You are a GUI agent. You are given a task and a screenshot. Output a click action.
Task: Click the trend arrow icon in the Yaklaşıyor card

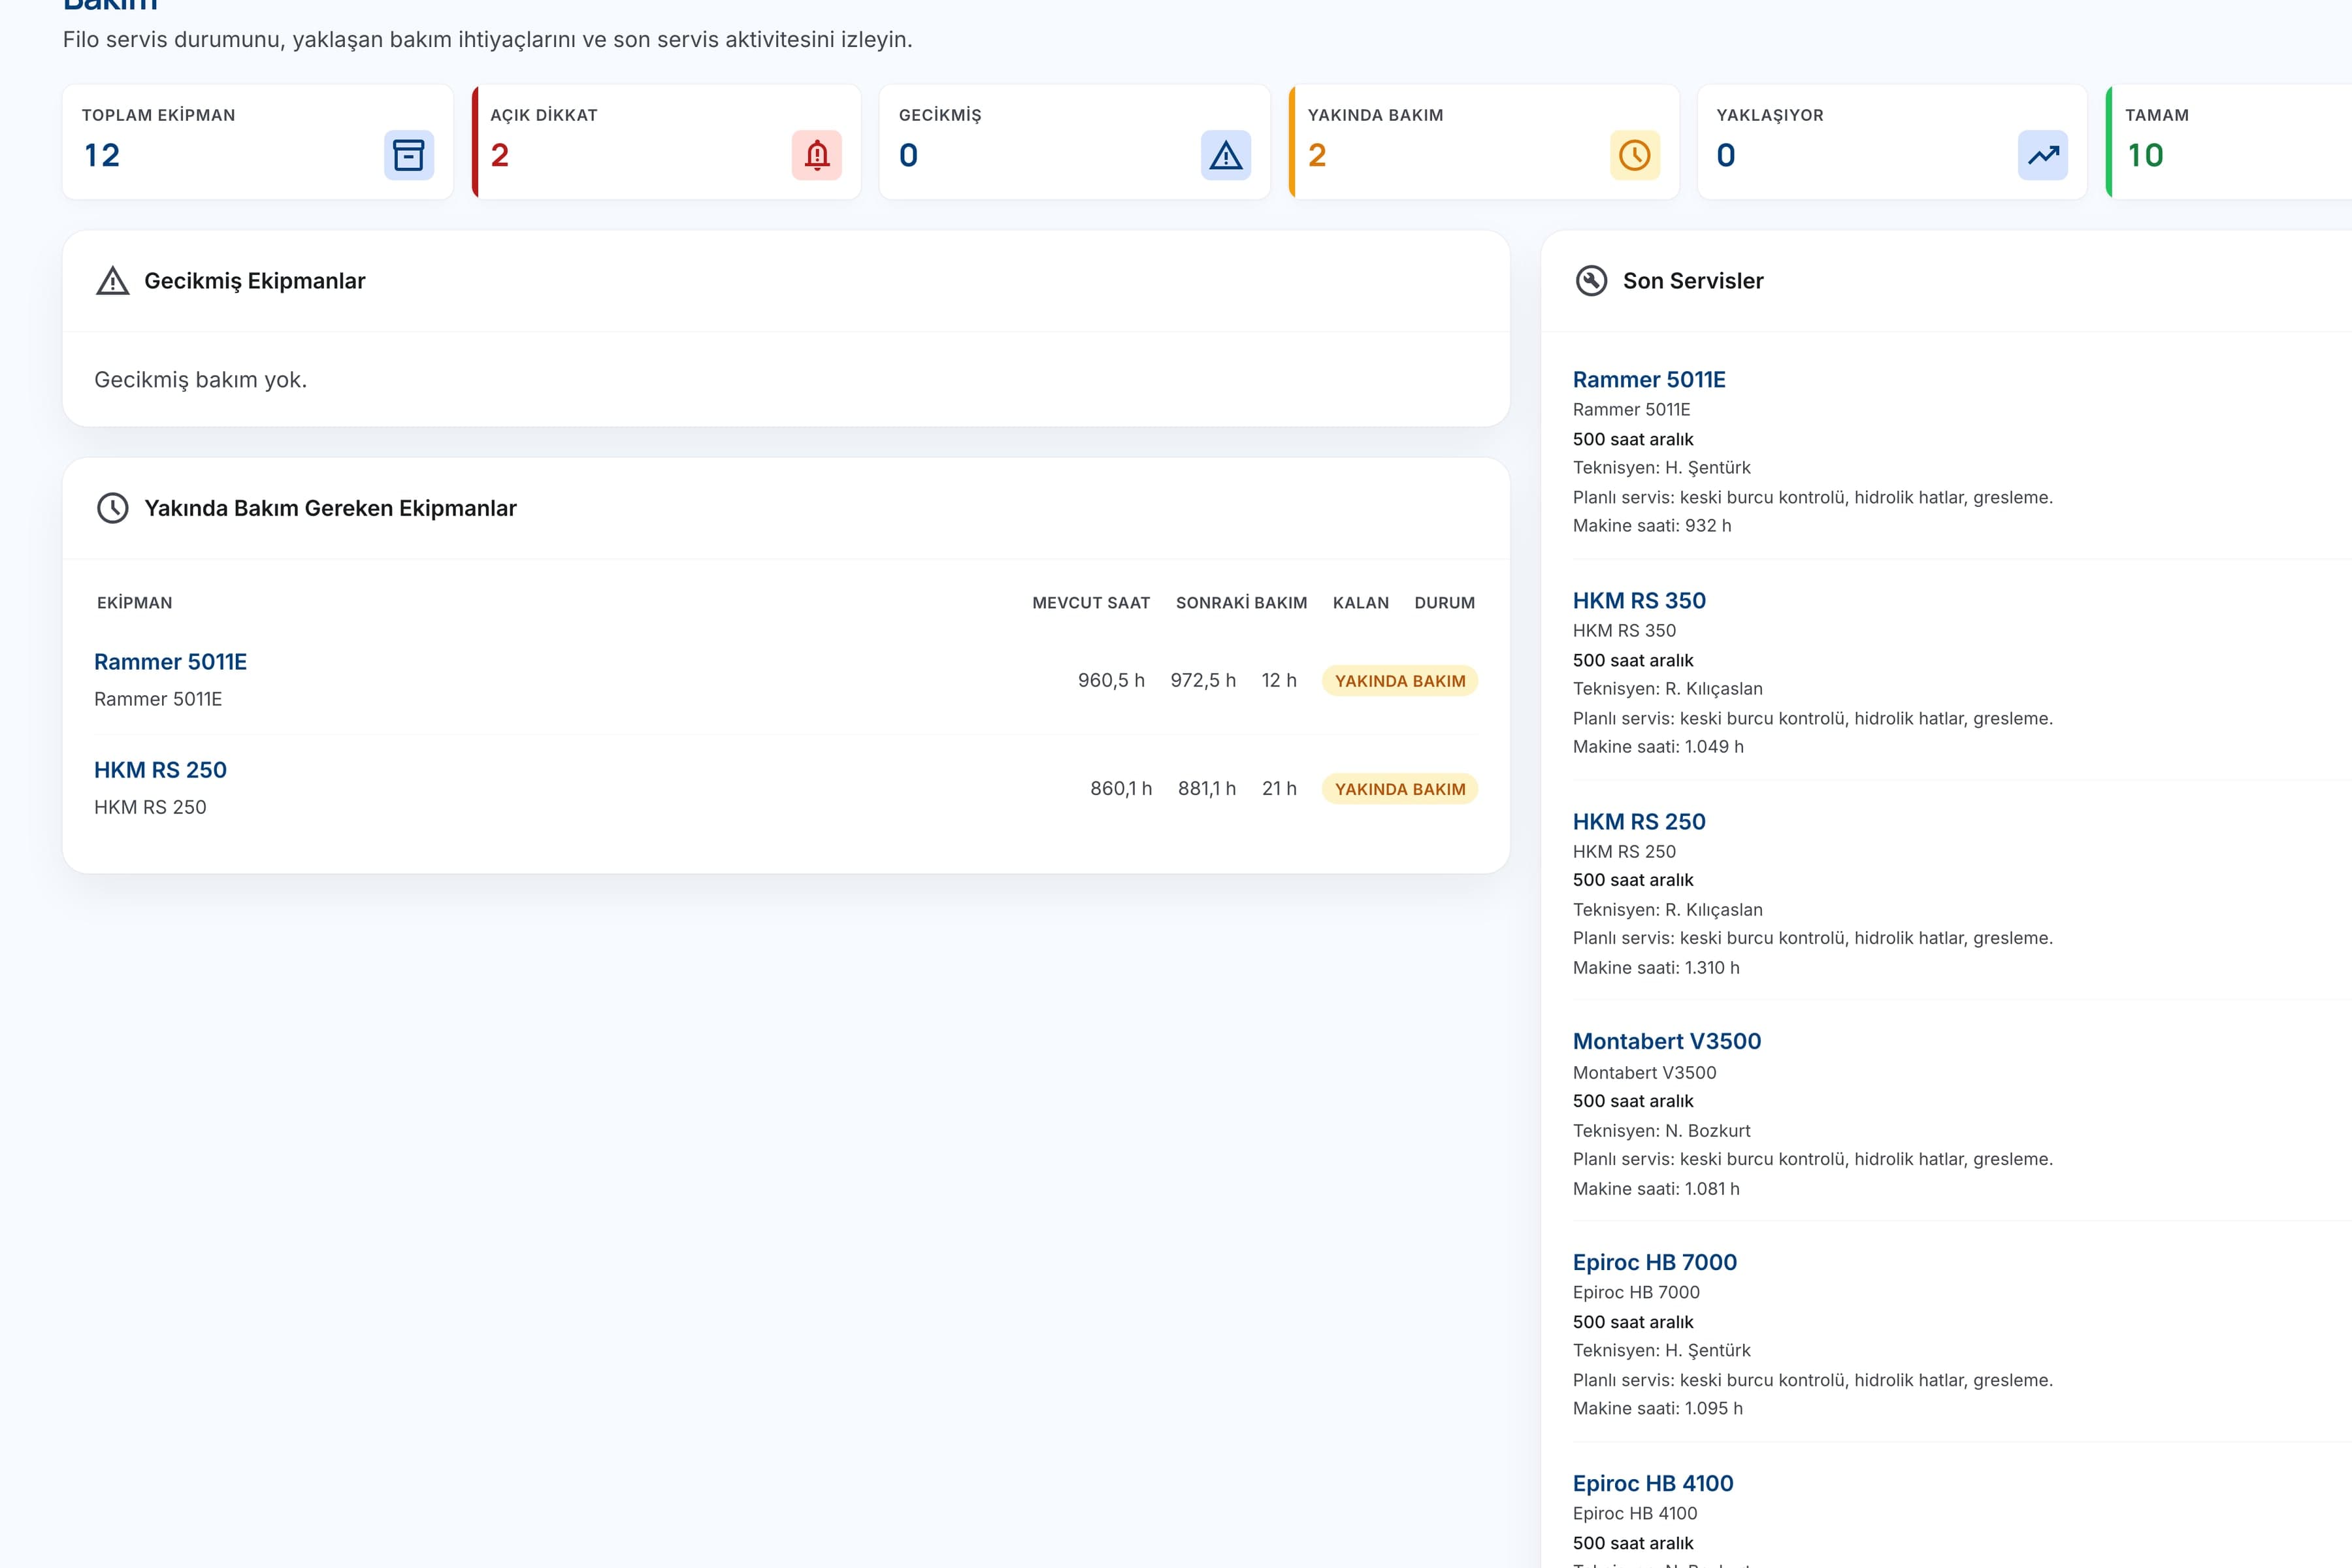pos(2043,155)
